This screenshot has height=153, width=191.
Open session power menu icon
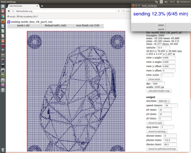pyautogui.click(x=178, y=2)
